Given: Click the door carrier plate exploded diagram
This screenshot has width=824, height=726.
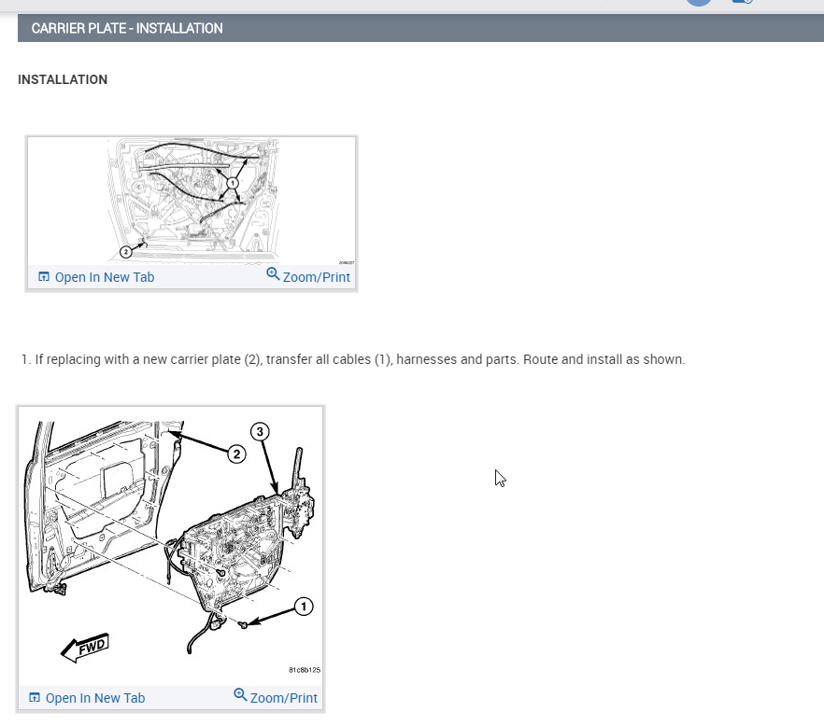Looking at the screenshot, I should pos(171,546).
